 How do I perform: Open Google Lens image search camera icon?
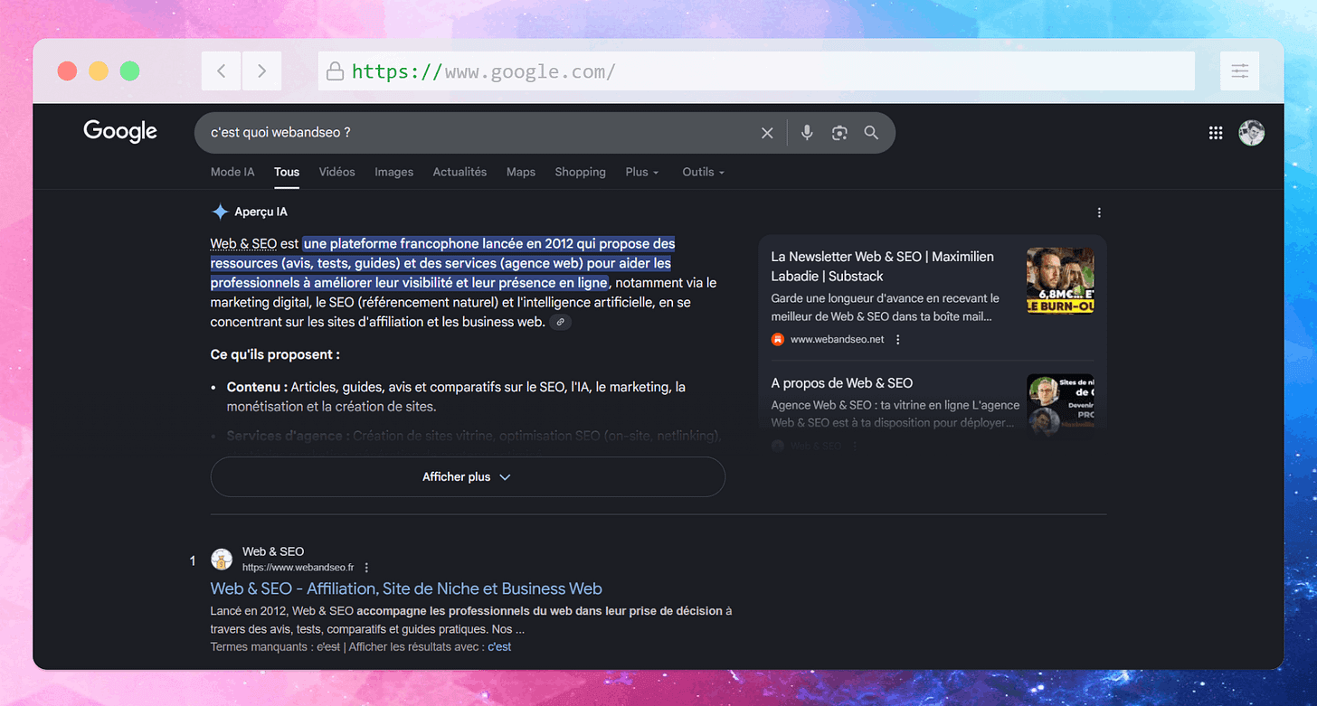pyautogui.click(x=839, y=132)
